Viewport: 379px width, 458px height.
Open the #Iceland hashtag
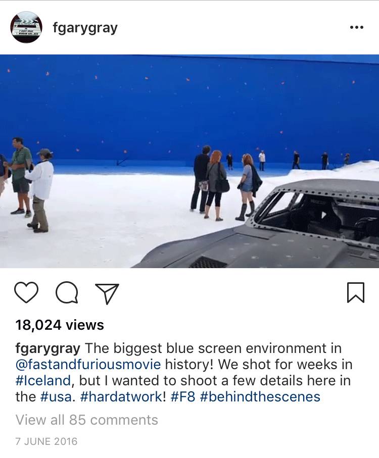click(x=43, y=381)
